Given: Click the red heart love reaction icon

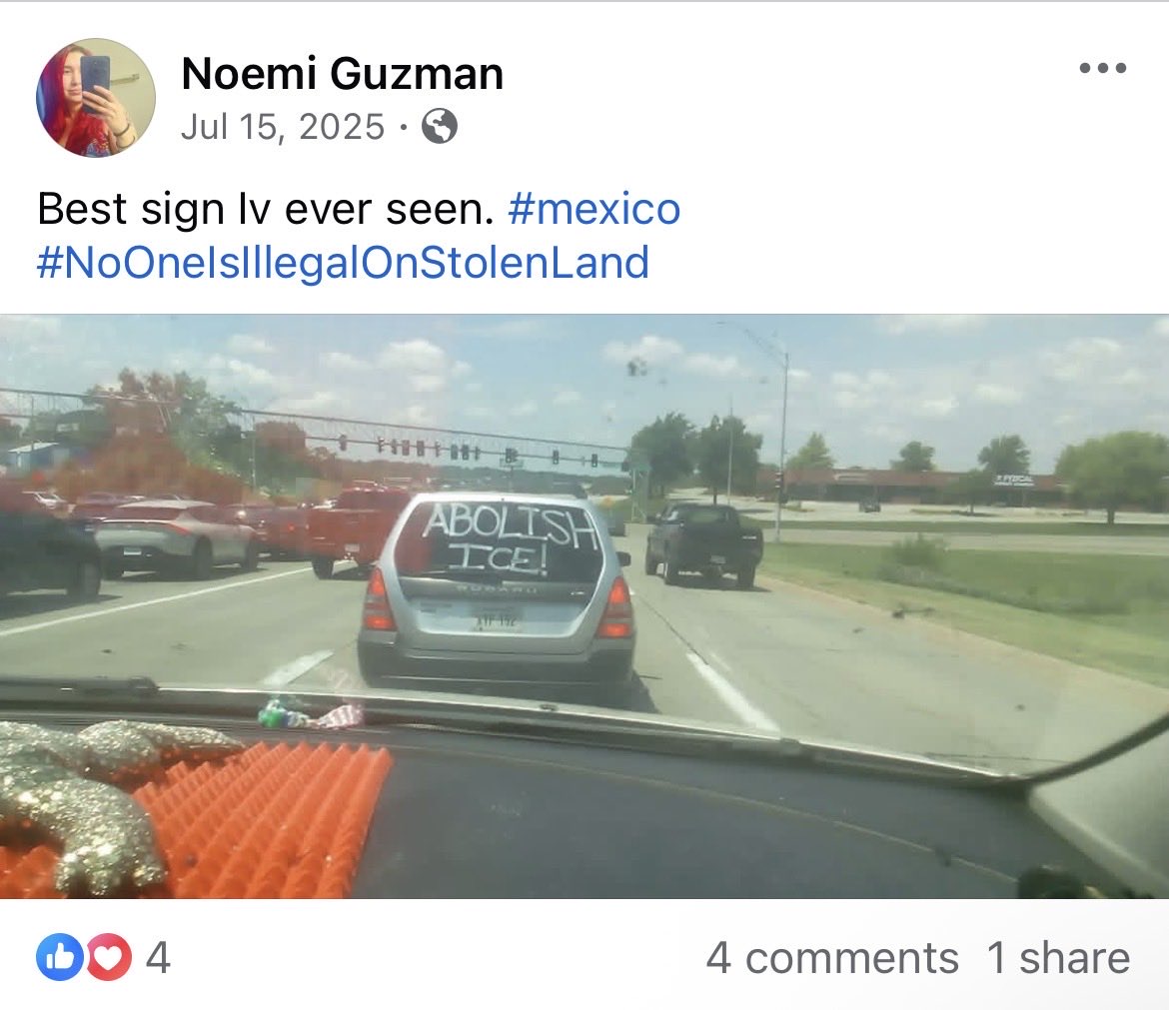Looking at the screenshot, I should [x=109, y=957].
